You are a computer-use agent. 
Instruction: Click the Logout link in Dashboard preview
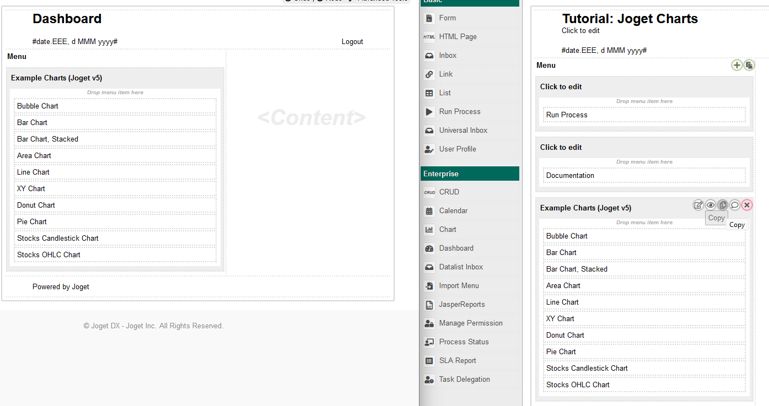[x=352, y=41]
